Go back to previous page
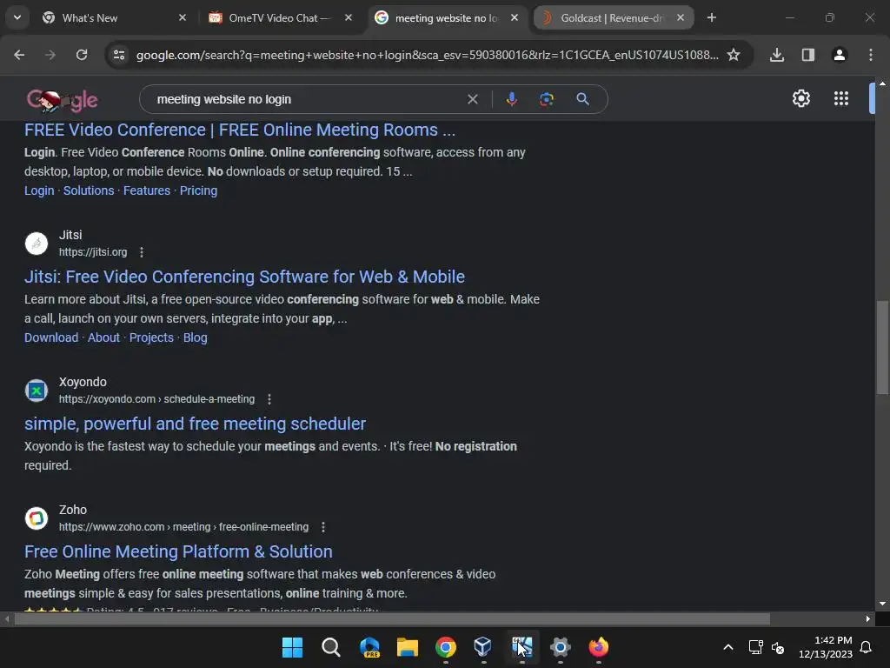890x668 pixels. pyautogui.click(x=19, y=55)
